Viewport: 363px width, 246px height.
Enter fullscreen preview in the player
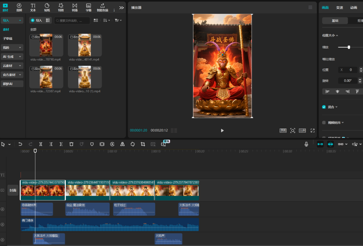pos(312,131)
